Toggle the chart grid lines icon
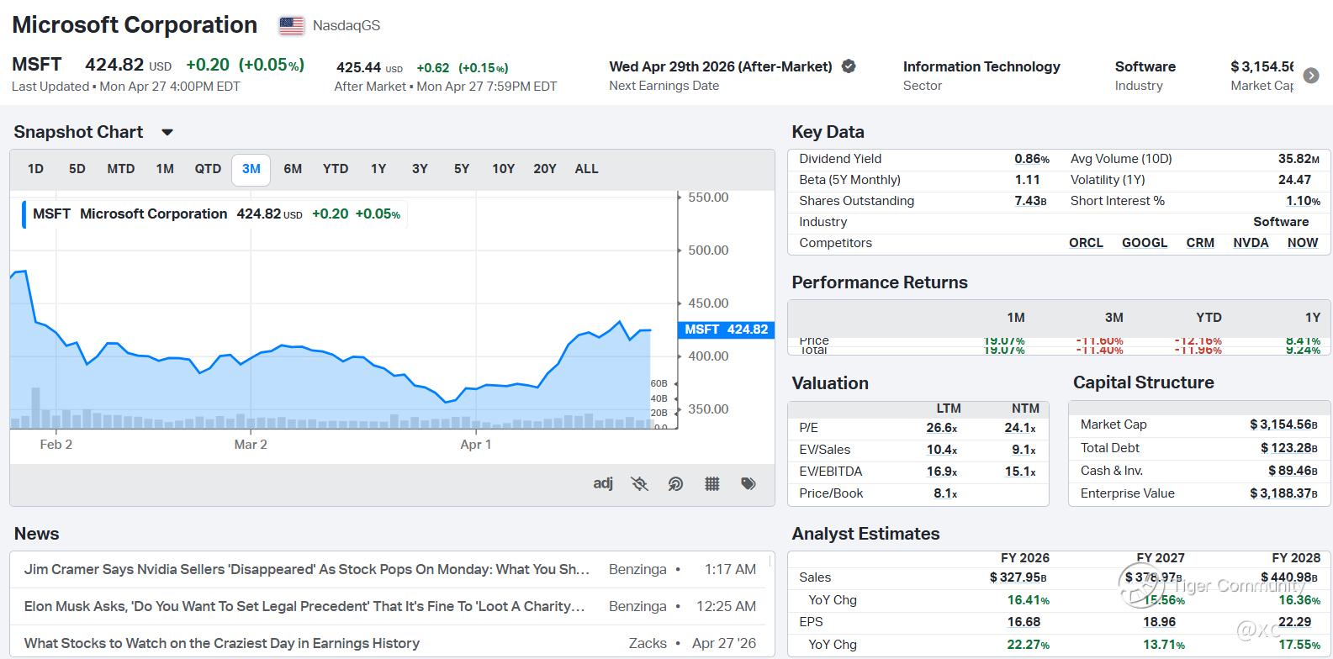This screenshot has width=1333, height=659. pyautogui.click(x=712, y=484)
